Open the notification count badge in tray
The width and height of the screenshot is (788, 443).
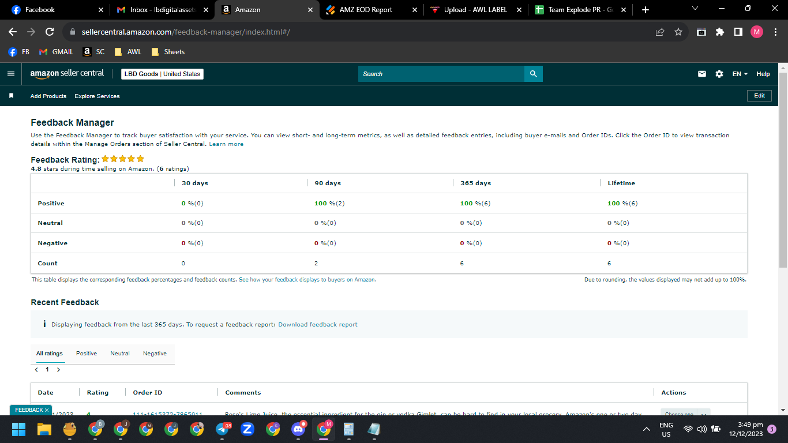[x=772, y=429]
